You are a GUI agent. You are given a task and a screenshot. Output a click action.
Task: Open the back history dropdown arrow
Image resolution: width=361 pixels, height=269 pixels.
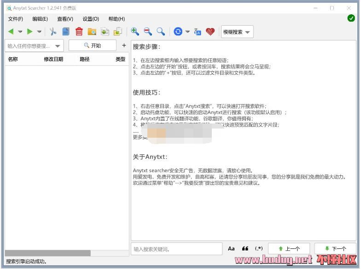pyautogui.click(x=20, y=32)
